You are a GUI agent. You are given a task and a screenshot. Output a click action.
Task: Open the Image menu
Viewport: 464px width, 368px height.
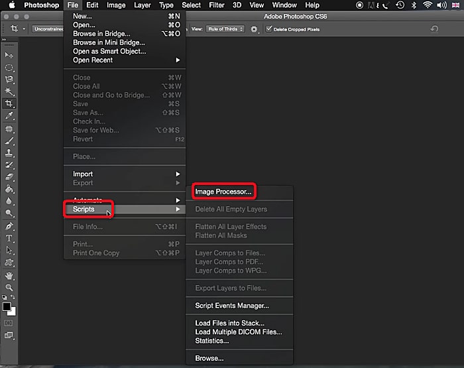point(116,5)
